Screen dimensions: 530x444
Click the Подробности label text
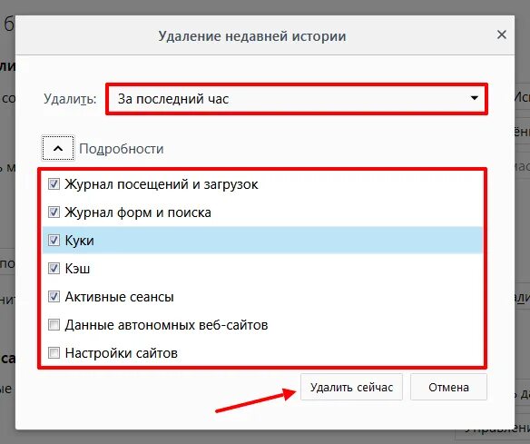122,149
